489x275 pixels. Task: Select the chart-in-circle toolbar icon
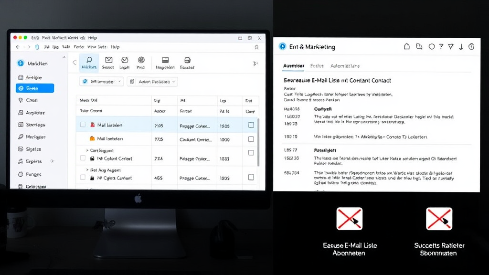(125, 60)
